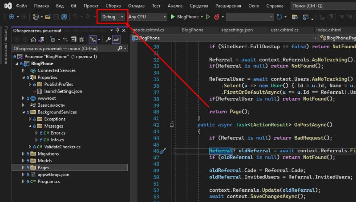Click the browser window icon in main toolbar

(306, 17)
